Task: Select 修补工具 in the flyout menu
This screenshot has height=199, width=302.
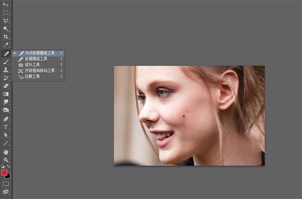Action: tap(32, 65)
